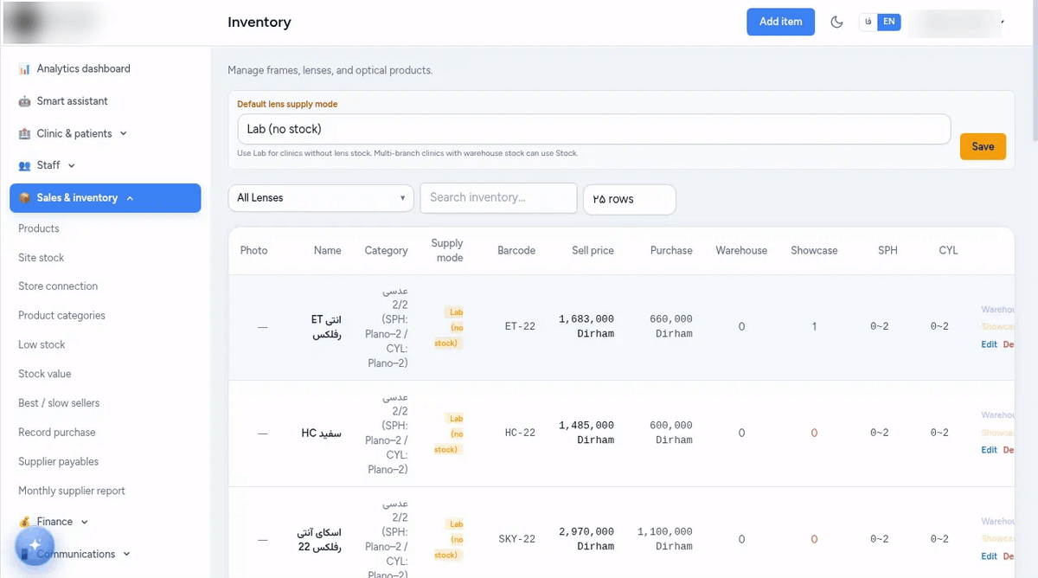Collapse the Sales & inventory section
Viewport: 1038px width, 578px height.
(x=105, y=198)
